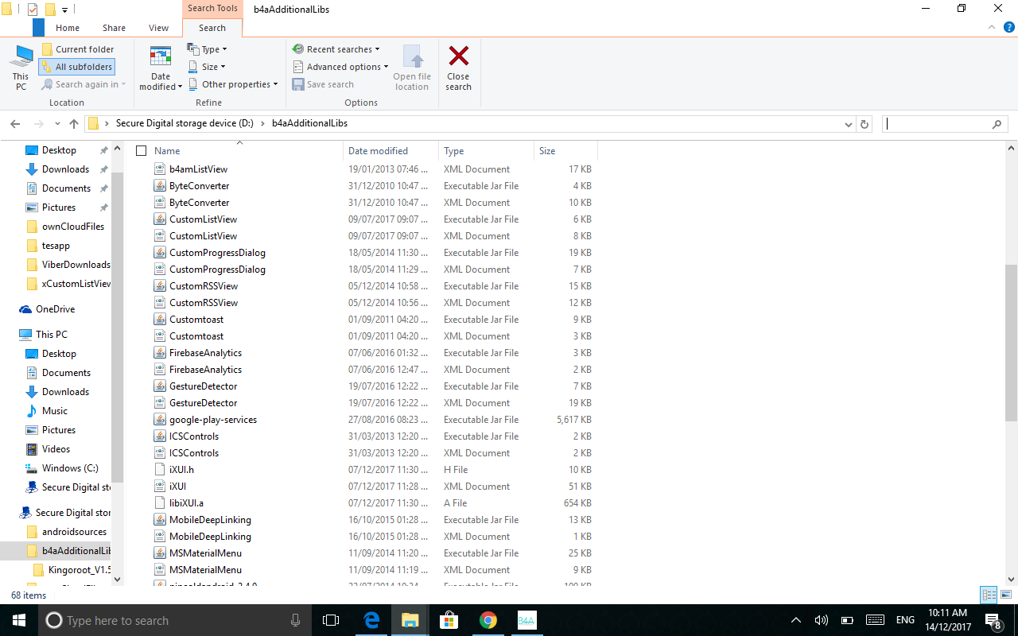Go up one folder level arrow
1018x636 pixels.
pos(74,124)
